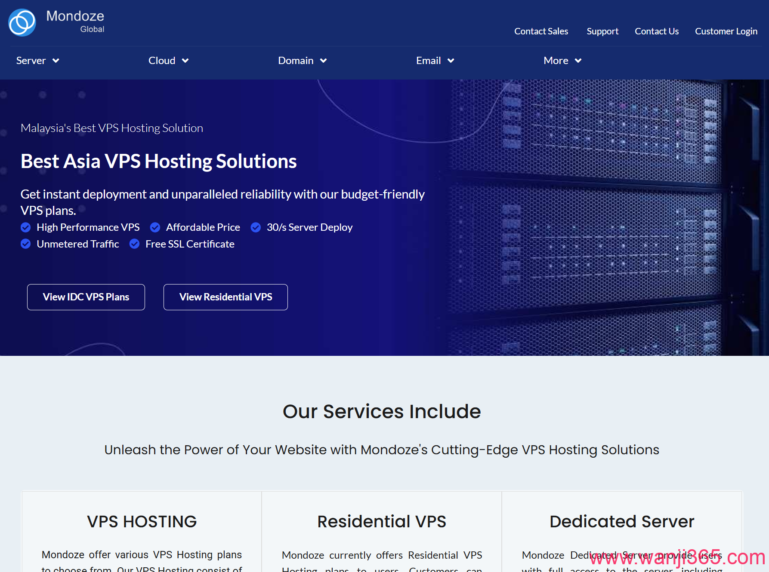The image size is (769, 572).
Task: Go to Contact Sales link
Action: tap(541, 31)
